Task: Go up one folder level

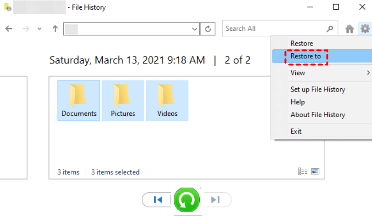Action: 55,29
